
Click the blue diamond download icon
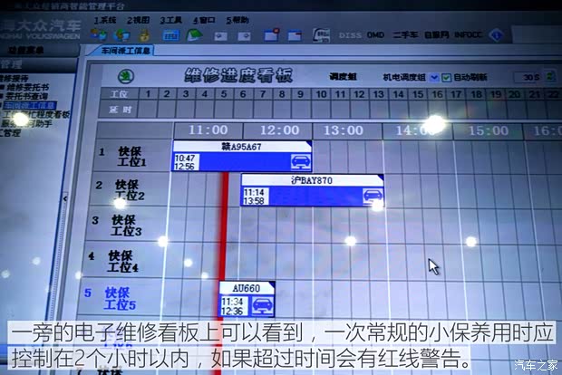coord(497,35)
